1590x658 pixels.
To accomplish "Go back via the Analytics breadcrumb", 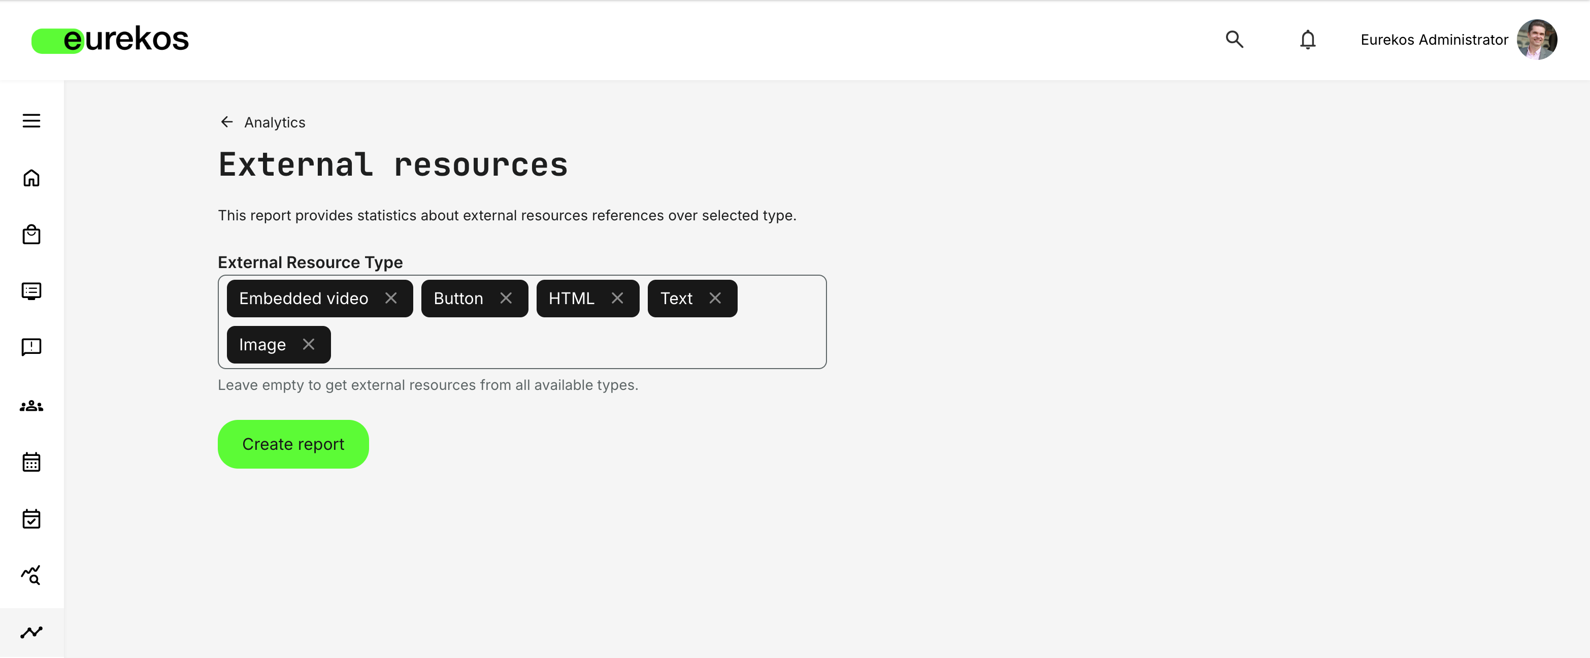I will [x=274, y=122].
